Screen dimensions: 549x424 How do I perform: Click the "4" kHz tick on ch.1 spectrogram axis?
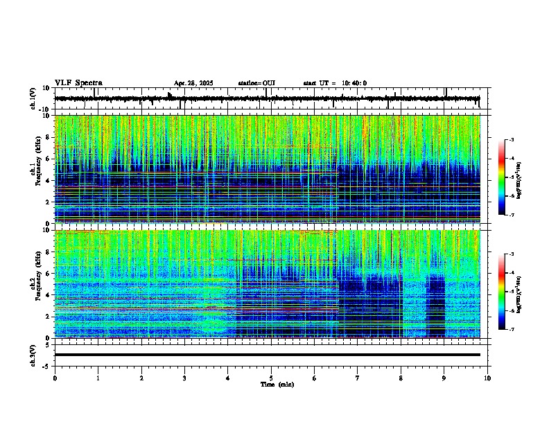point(48,181)
